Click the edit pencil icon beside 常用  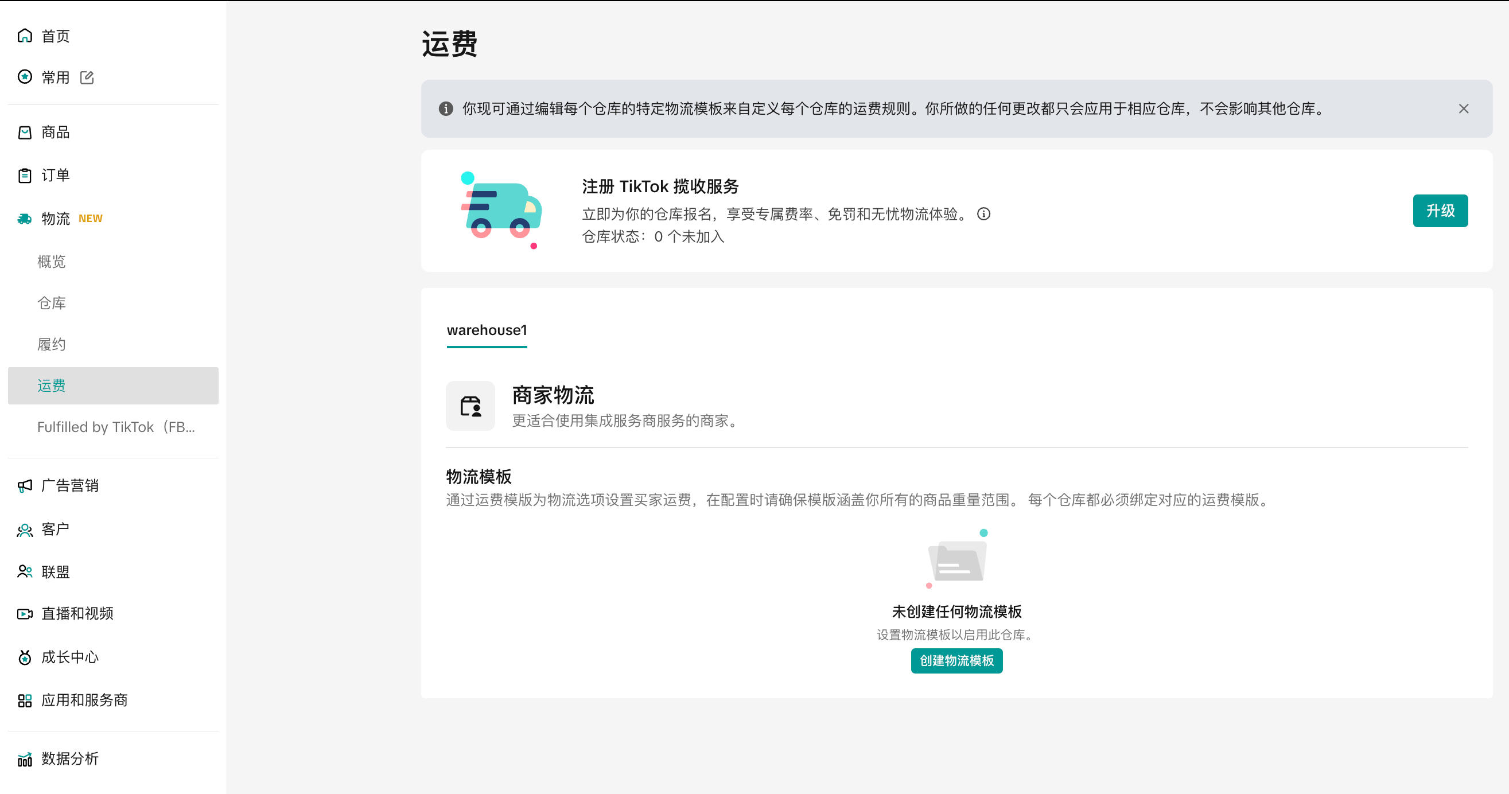pos(87,77)
